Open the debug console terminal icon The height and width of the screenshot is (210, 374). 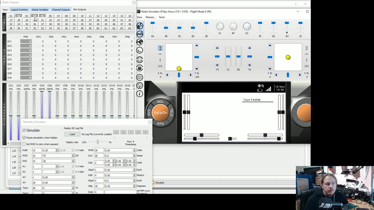(x=140, y=50)
